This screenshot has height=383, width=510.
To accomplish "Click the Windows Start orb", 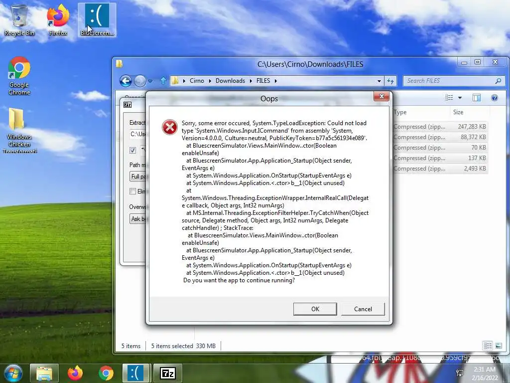I will 13,373.
